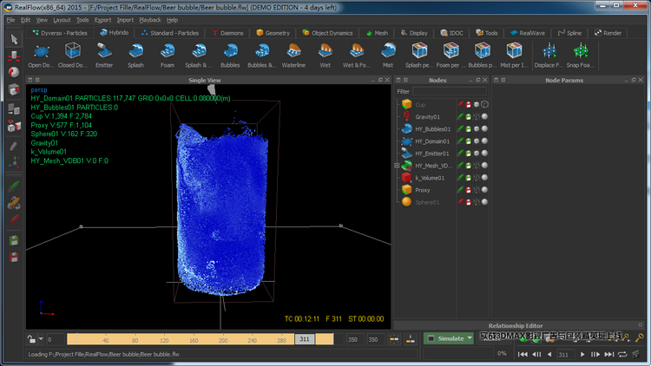This screenshot has height=366, width=651.
Task: Go to last frame
Action: pos(608,354)
